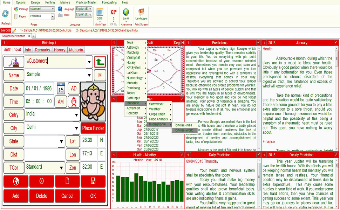Click the green up-arrow folder icon
The width and height of the screenshot is (340, 210).
(x=100, y=62)
